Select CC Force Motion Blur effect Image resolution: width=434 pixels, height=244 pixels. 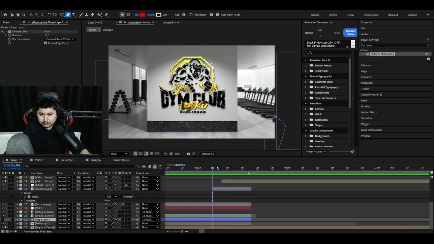coord(382,54)
